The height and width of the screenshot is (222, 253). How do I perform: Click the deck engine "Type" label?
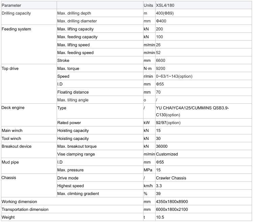[x=62, y=108]
